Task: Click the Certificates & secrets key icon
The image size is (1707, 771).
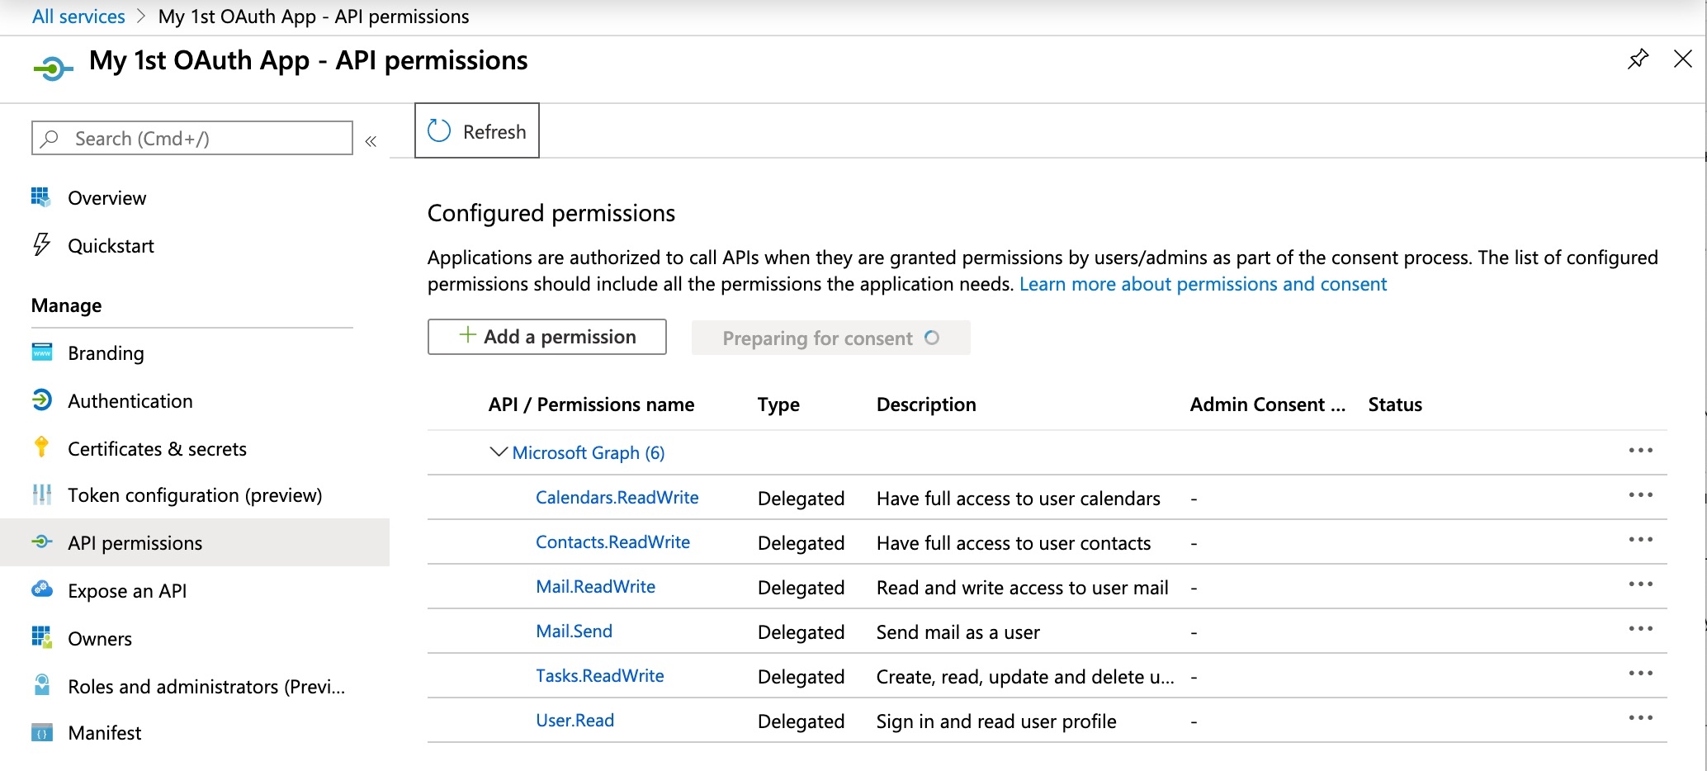Action: pyautogui.click(x=41, y=447)
